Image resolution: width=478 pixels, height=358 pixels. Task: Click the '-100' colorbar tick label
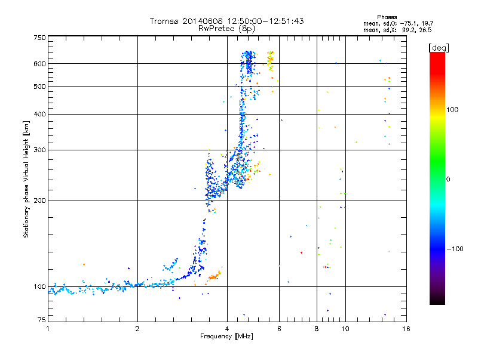(455, 249)
